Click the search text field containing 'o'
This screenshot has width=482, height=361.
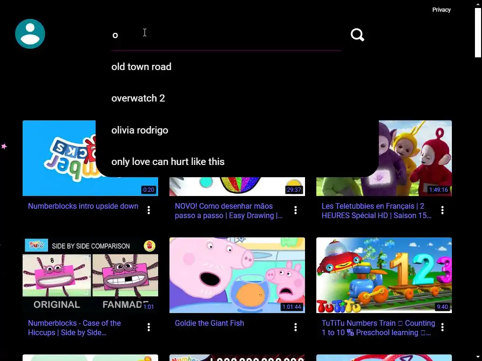226,35
